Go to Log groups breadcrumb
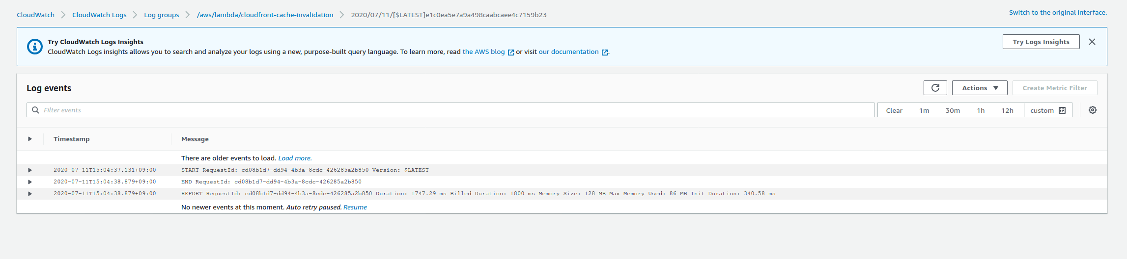 161,15
